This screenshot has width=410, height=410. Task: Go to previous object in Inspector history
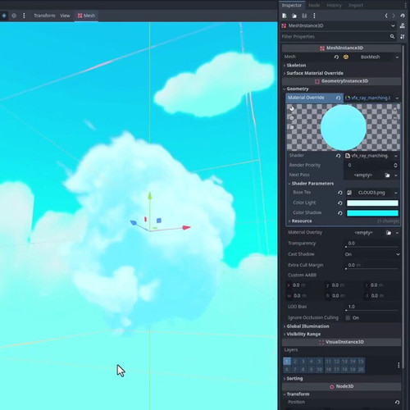(386, 16)
